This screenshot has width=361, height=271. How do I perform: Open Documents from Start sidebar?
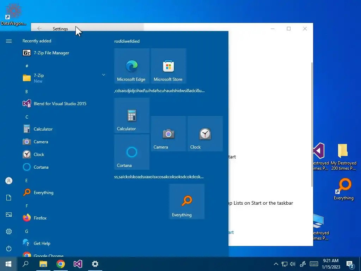tap(9, 198)
